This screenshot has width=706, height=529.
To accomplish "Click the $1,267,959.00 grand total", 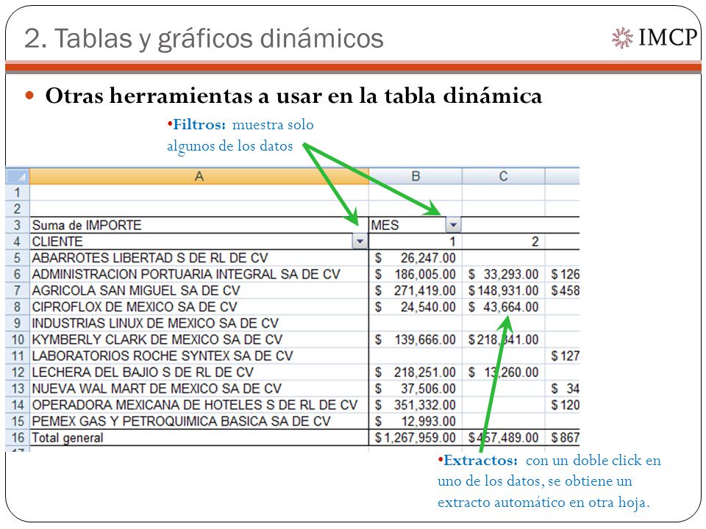I will [x=416, y=437].
